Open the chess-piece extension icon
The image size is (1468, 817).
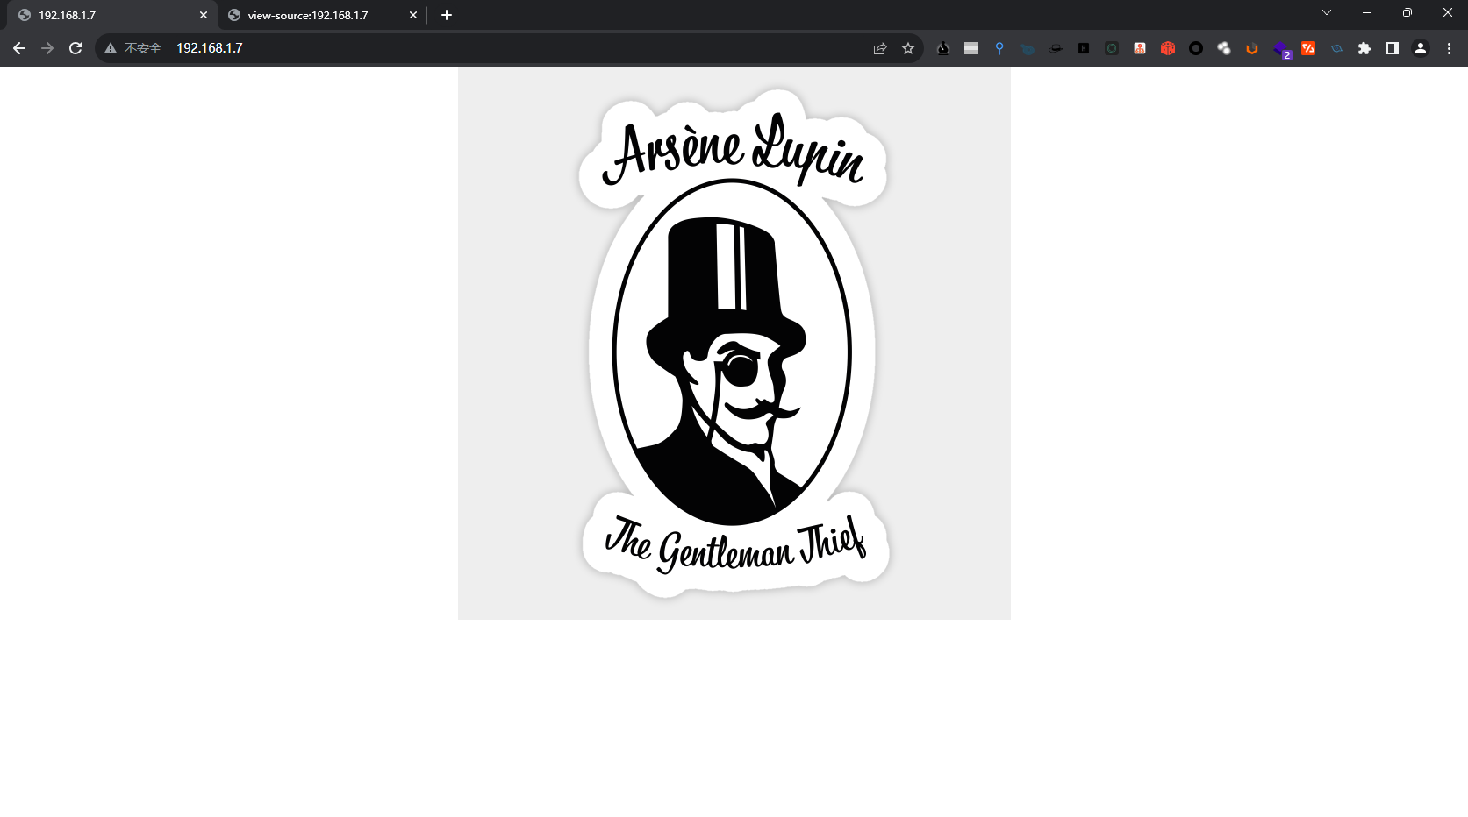click(x=943, y=48)
